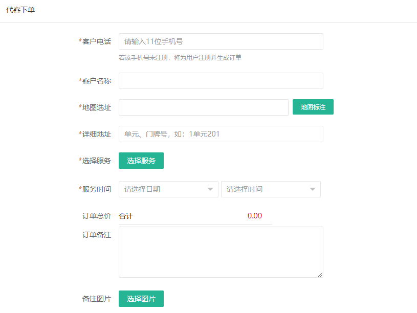The width and height of the screenshot is (417, 313).
Task: Click the 合计 total label
Action: click(125, 216)
